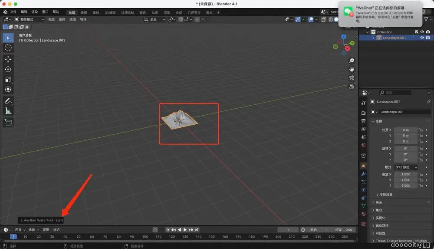Select the Rotate tool

(x=8, y=69)
